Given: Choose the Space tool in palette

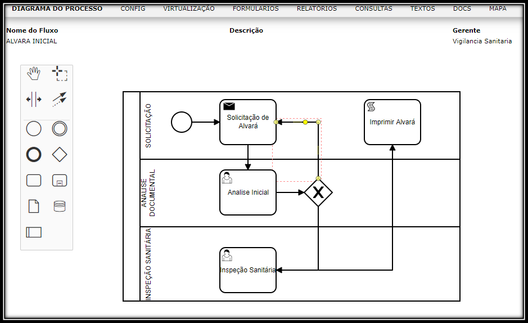Looking at the screenshot, I should tap(34, 100).
